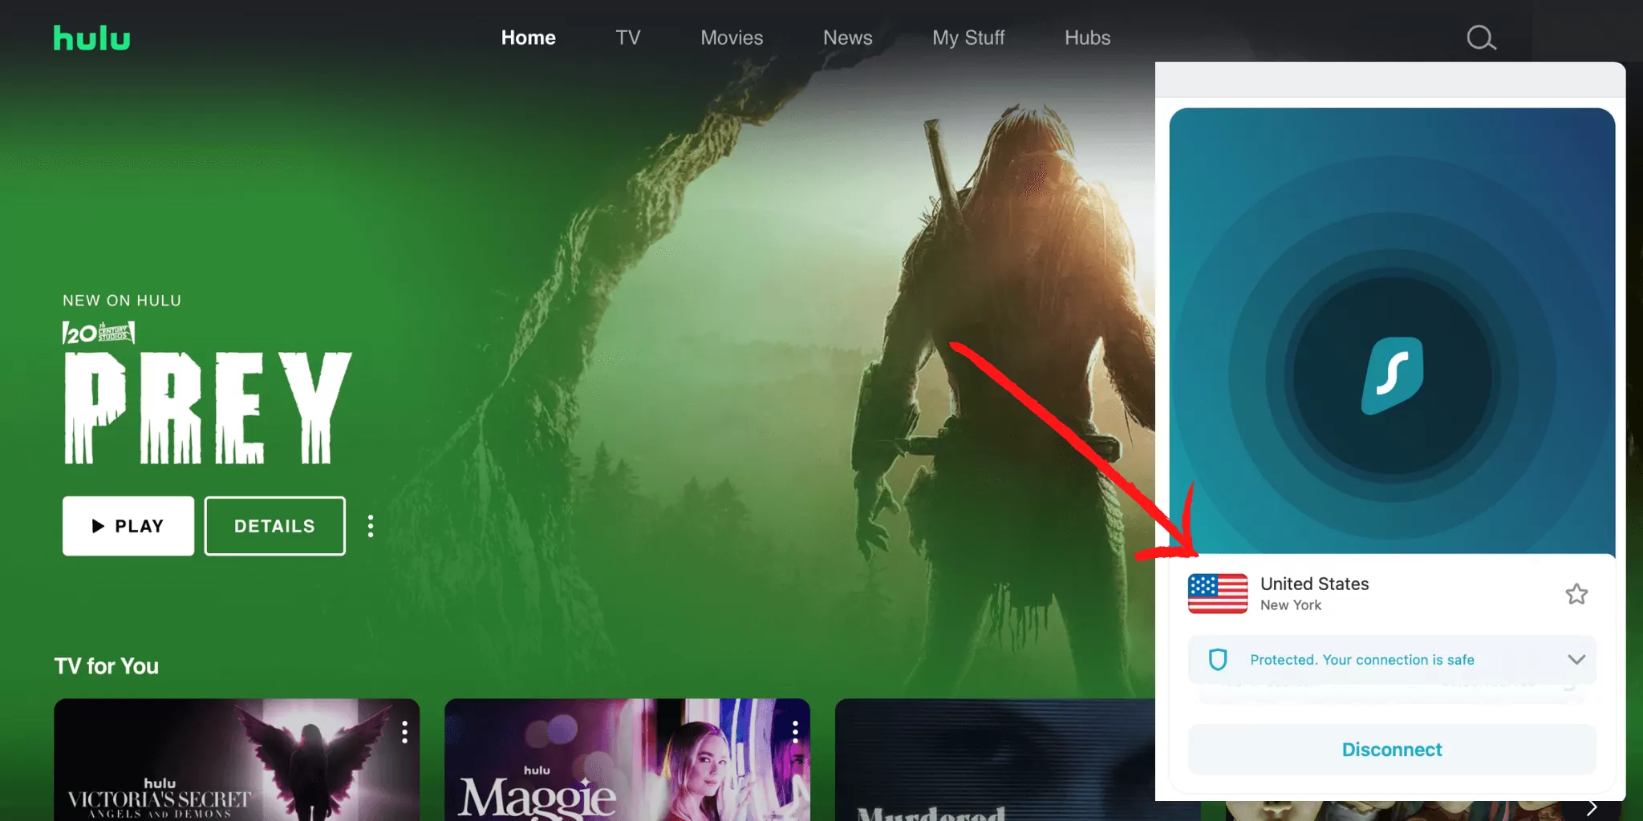
Task: Play the movie Prey
Action: tap(128, 526)
